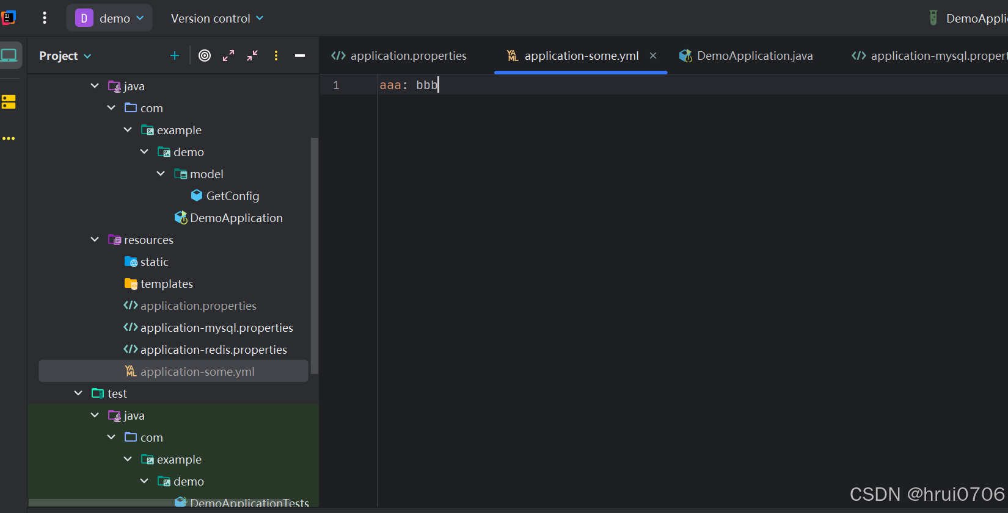Open the Project view dropdown

[65, 56]
